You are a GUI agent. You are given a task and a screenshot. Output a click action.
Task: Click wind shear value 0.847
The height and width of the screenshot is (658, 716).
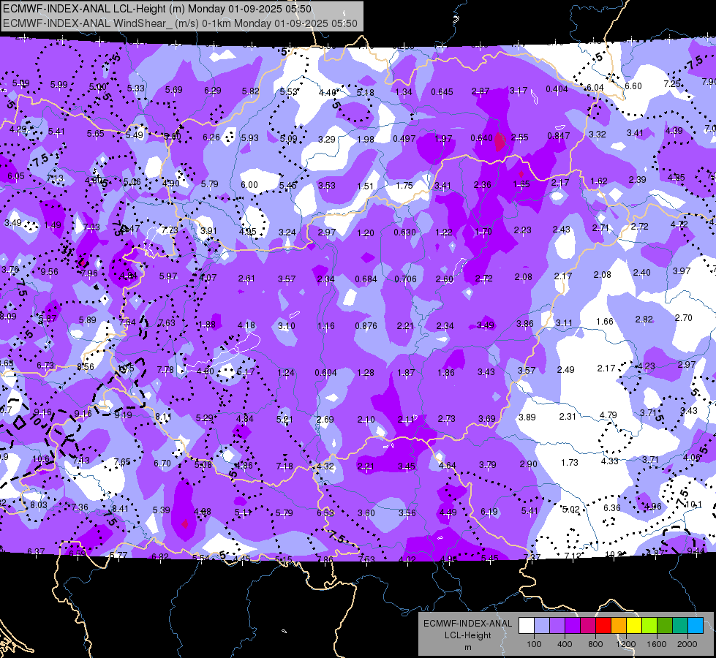coord(559,135)
